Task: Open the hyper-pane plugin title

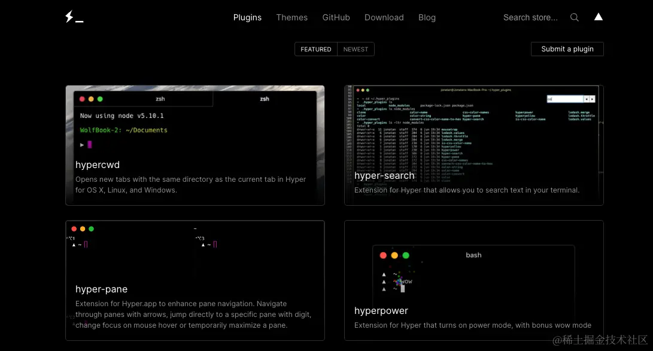Action: [x=101, y=289]
